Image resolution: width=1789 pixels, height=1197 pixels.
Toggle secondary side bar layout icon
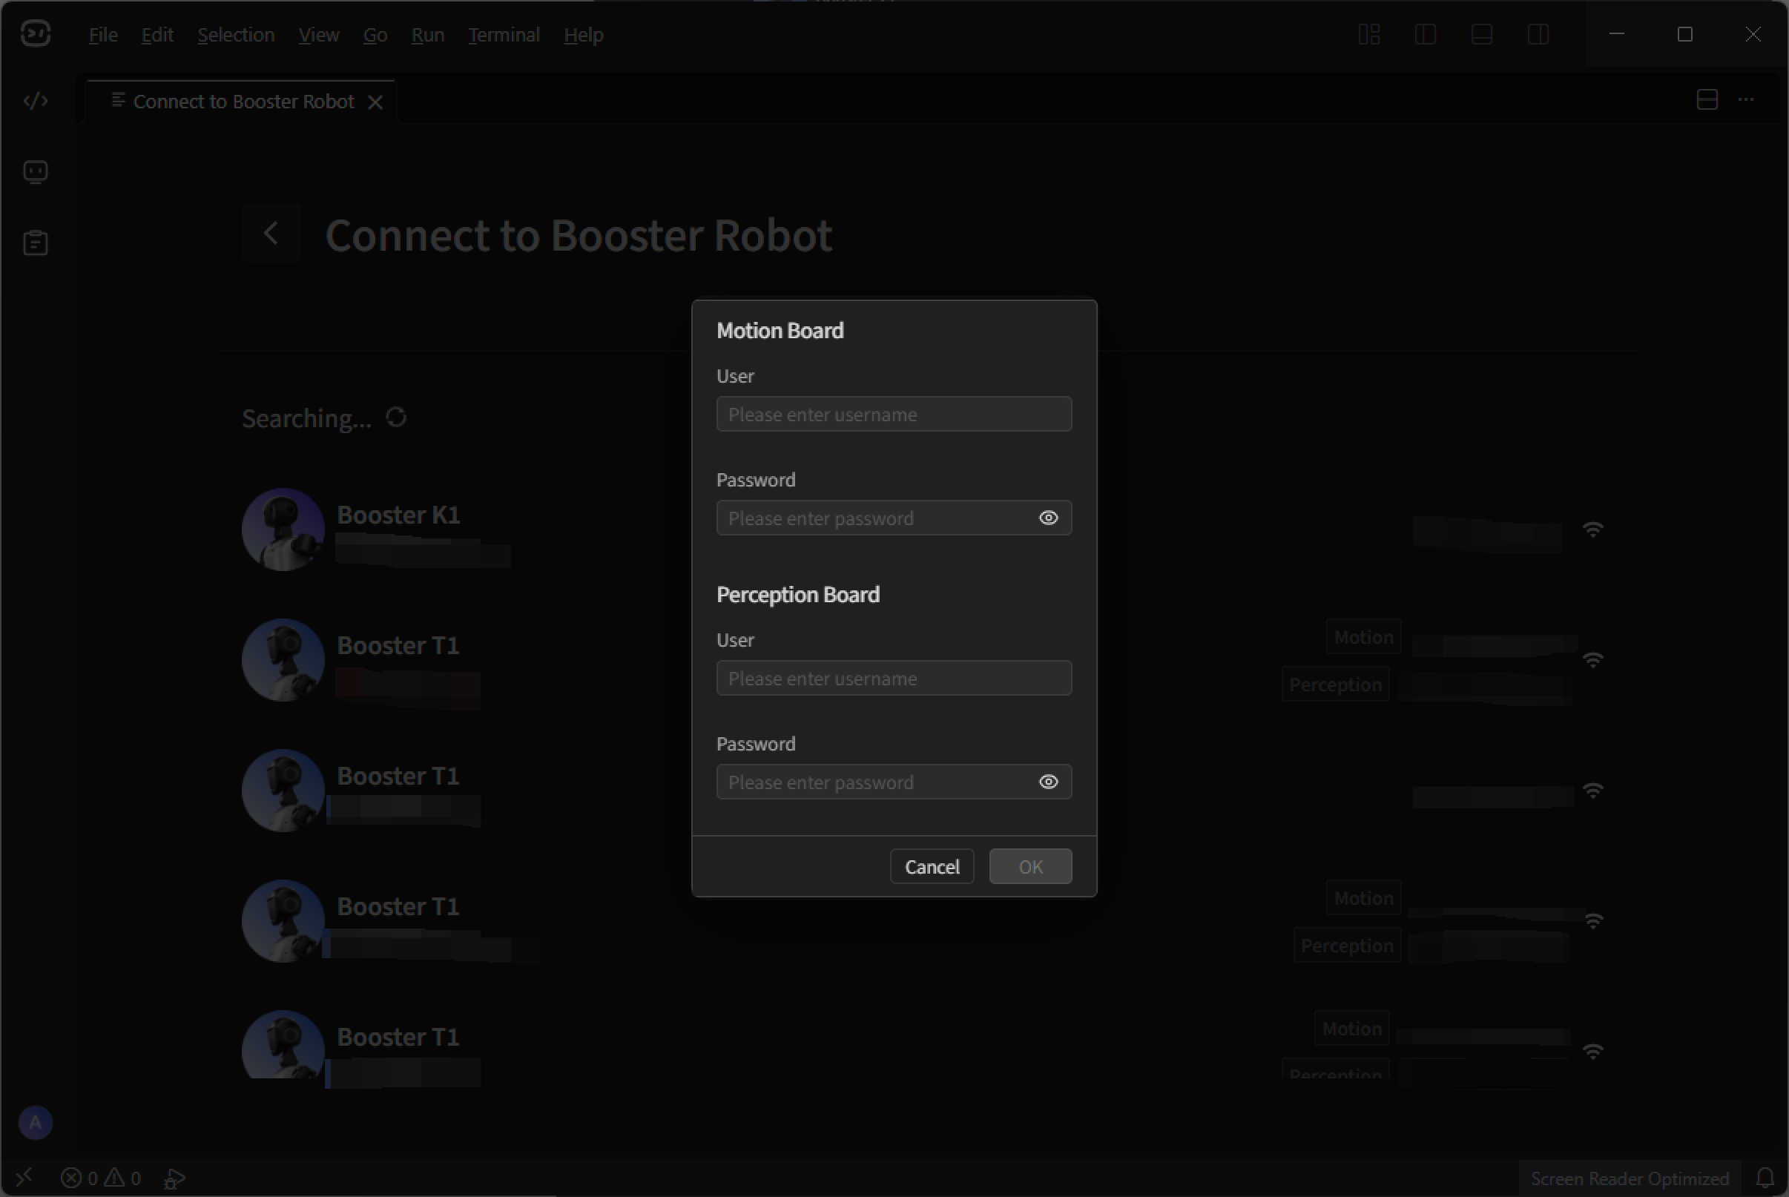(1538, 34)
